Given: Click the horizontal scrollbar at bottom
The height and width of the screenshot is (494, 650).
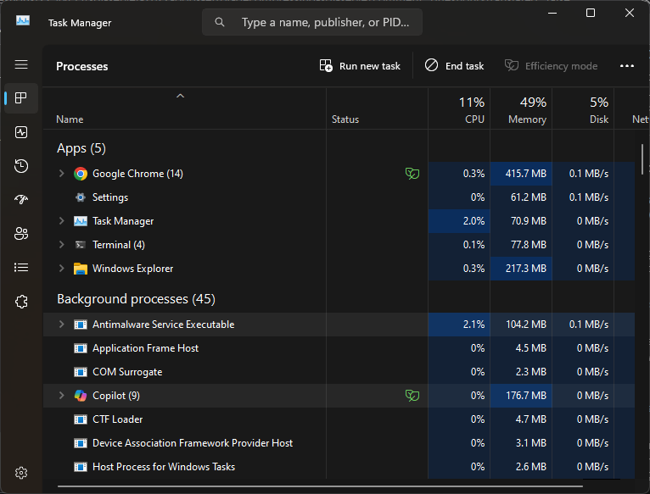Looking at the screenshot, I should pos(320,486).
